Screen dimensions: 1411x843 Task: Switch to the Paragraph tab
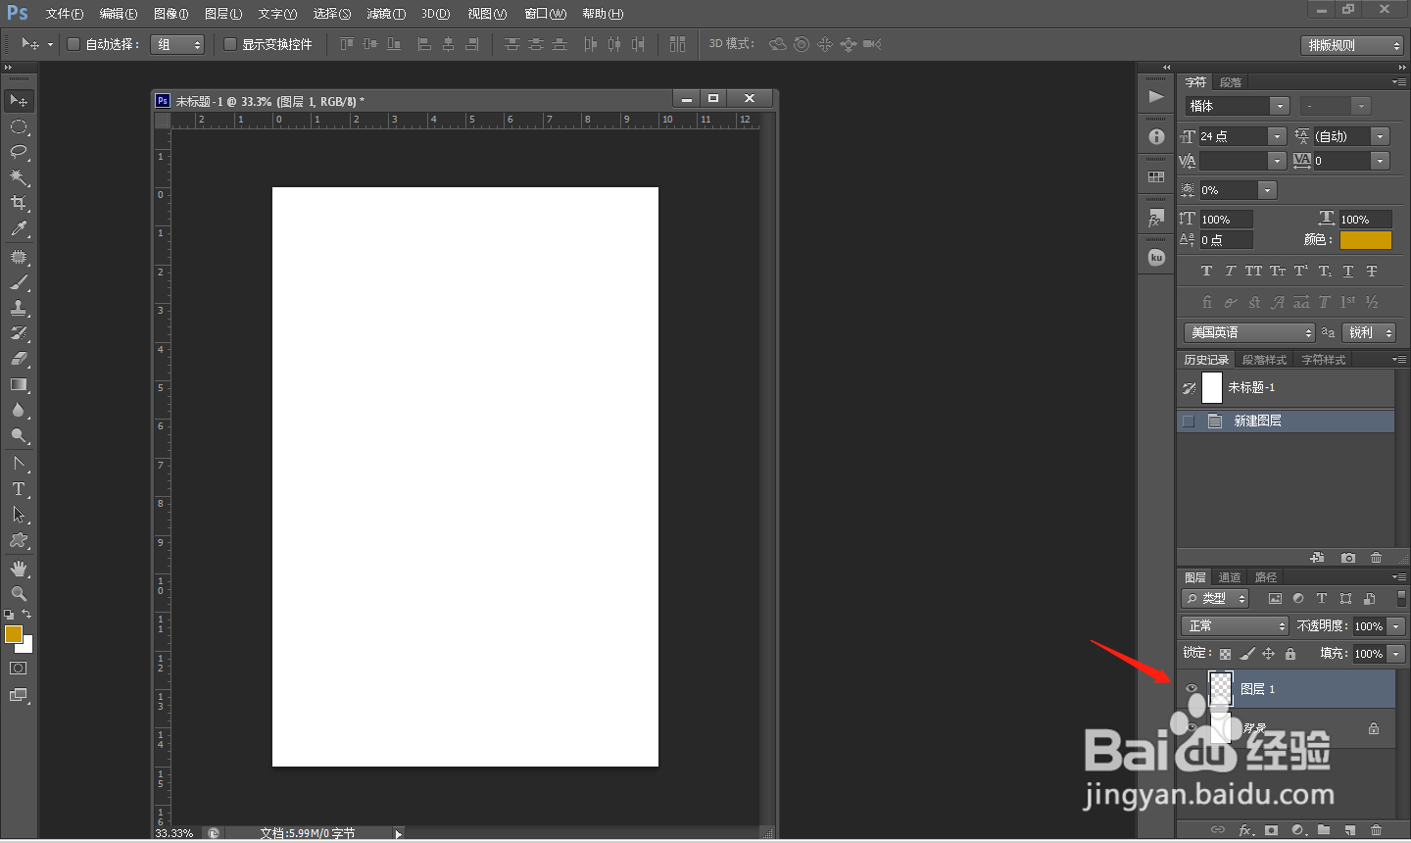click(1231, 82)
